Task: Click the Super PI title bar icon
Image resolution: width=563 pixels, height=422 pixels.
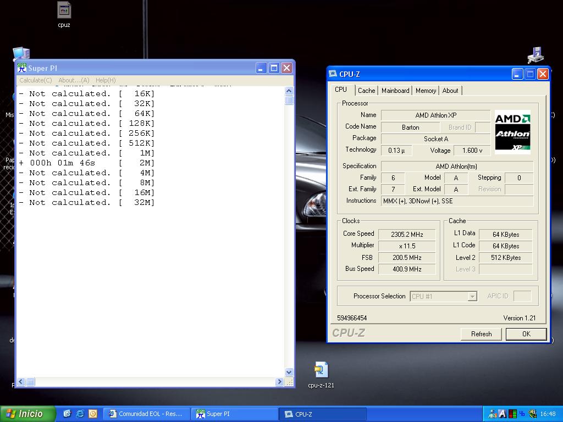Action: tap(22, 68)
